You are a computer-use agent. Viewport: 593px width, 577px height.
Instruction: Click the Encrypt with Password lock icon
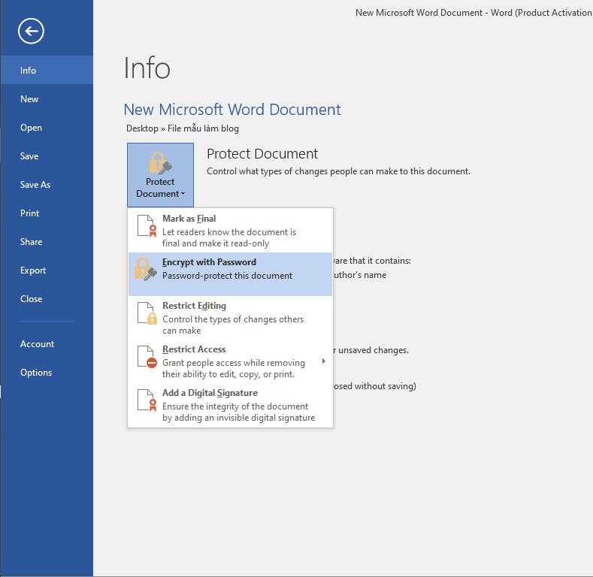pyautogui.click(x=145, y=270)
